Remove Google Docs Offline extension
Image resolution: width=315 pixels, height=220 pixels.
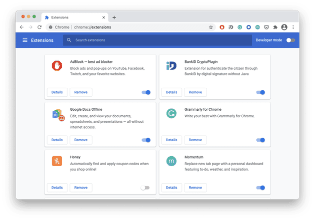[x=81, y=140]
